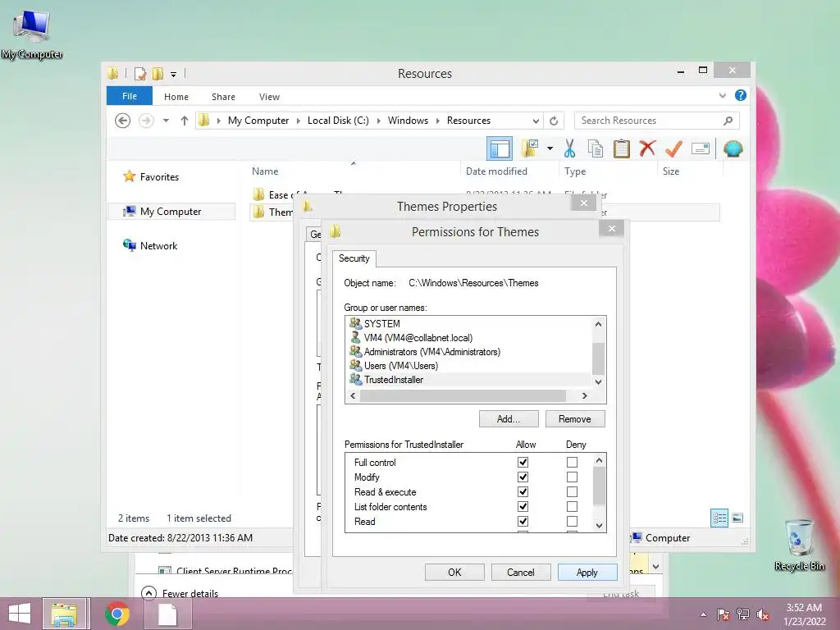Open the Share ribbon tab

click(223, 97)
